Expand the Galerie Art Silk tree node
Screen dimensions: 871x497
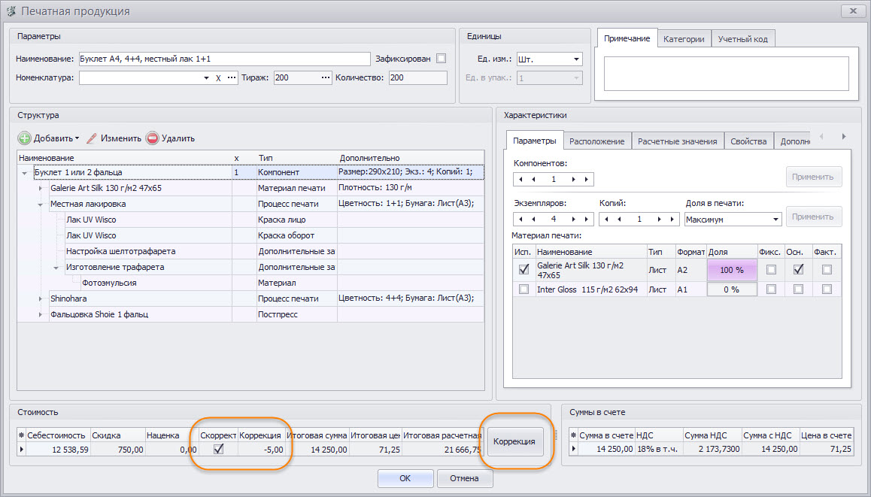coord(40,189)
